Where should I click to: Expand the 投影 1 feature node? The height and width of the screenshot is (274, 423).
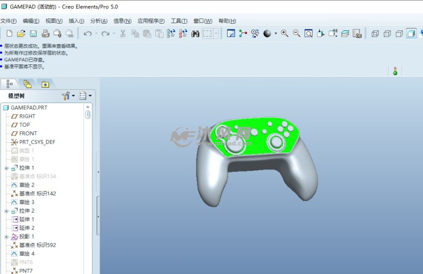[6, 237]
